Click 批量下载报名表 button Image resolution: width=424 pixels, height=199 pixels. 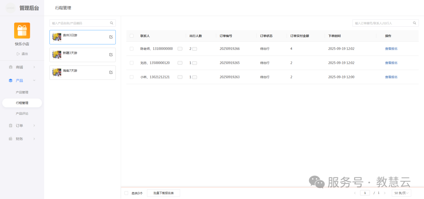[x=163, y=193]
